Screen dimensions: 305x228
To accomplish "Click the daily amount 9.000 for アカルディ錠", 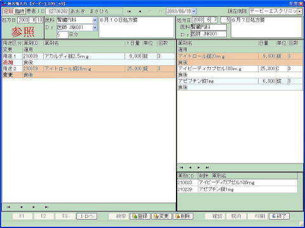I will [133, 56].
